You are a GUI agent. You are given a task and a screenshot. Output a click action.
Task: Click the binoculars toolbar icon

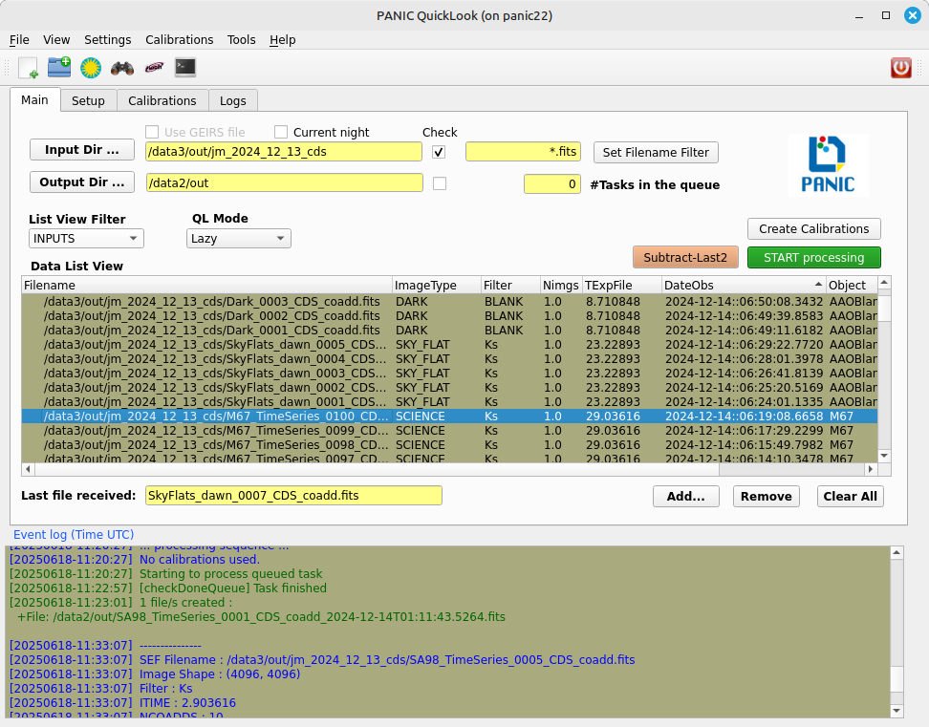point(122,68)
